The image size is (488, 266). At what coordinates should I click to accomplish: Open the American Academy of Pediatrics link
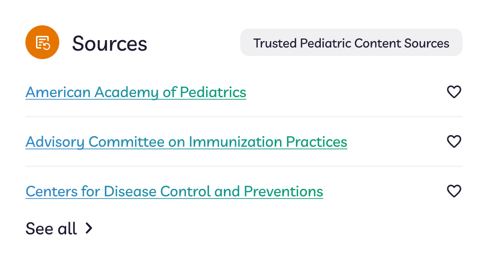(x=135, y=92)
